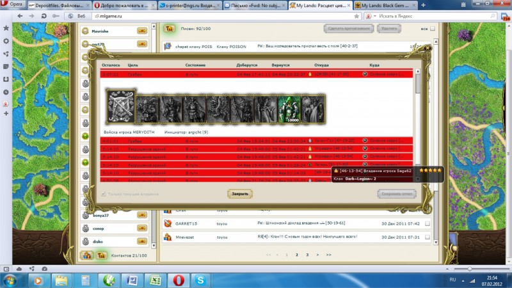This screenshot has width=512, height=288.
Task: Toggle the все select-all checkbox
Action: point(433,29)
